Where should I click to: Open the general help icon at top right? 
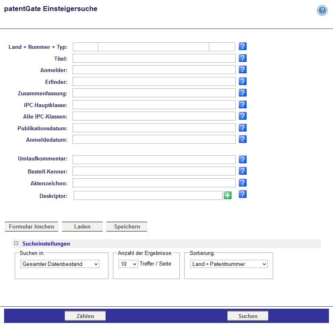point(322,11)
